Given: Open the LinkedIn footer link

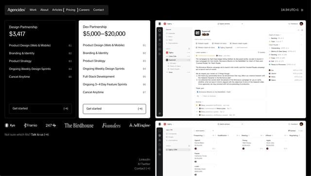Looking at the screenshot, I should click(144, 159).
